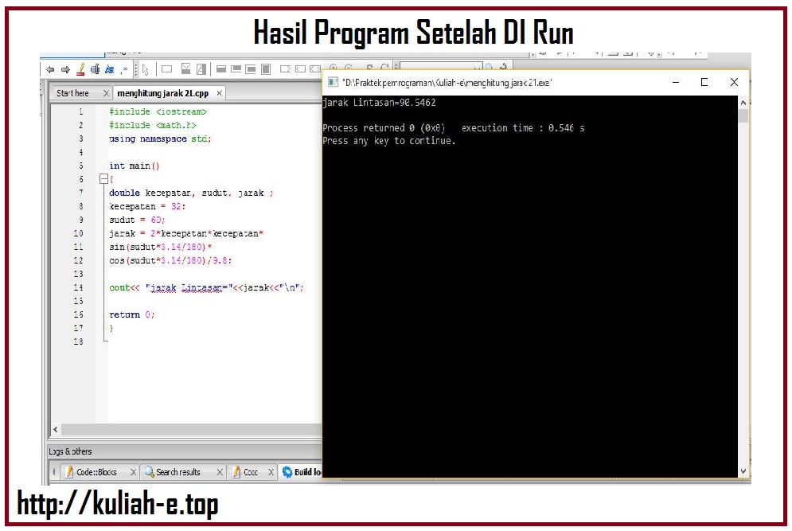792x531 pixels.
Task: Click the 'As' abbreviations toolbar icon
Action: 108,67
